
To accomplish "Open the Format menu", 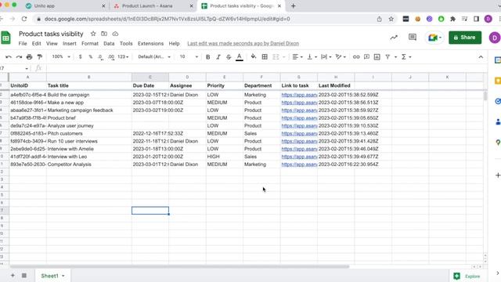I will 90,44.
